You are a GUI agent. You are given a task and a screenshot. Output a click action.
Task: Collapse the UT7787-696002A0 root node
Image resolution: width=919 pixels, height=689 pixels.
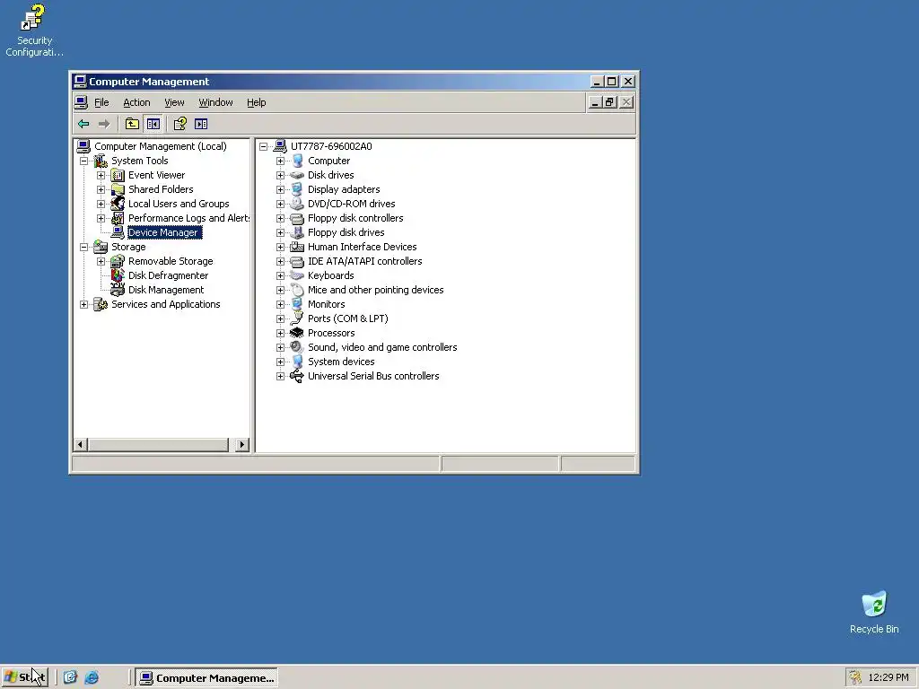pyautogui.click(x=263, y=146)
